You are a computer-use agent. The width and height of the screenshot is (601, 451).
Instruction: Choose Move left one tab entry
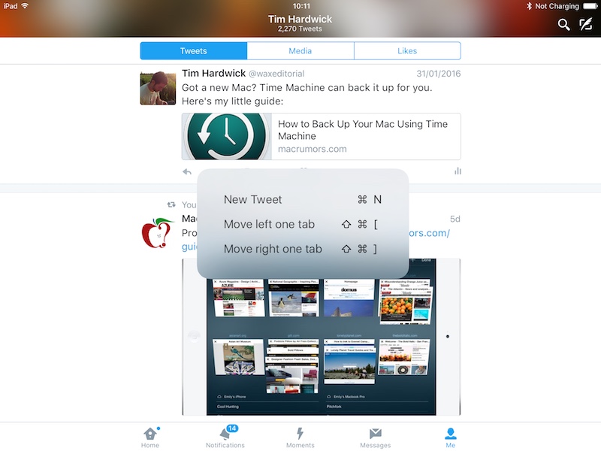[303, 224]
